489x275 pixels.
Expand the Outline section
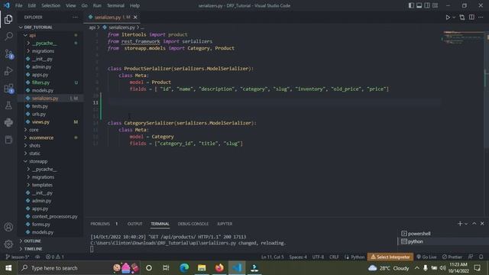(32, 241)
